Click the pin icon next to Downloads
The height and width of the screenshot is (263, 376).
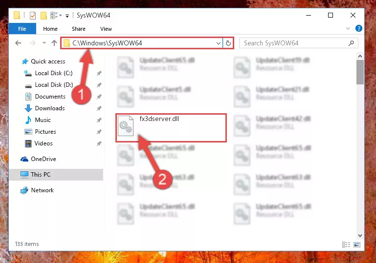click(x=99, y=108)
